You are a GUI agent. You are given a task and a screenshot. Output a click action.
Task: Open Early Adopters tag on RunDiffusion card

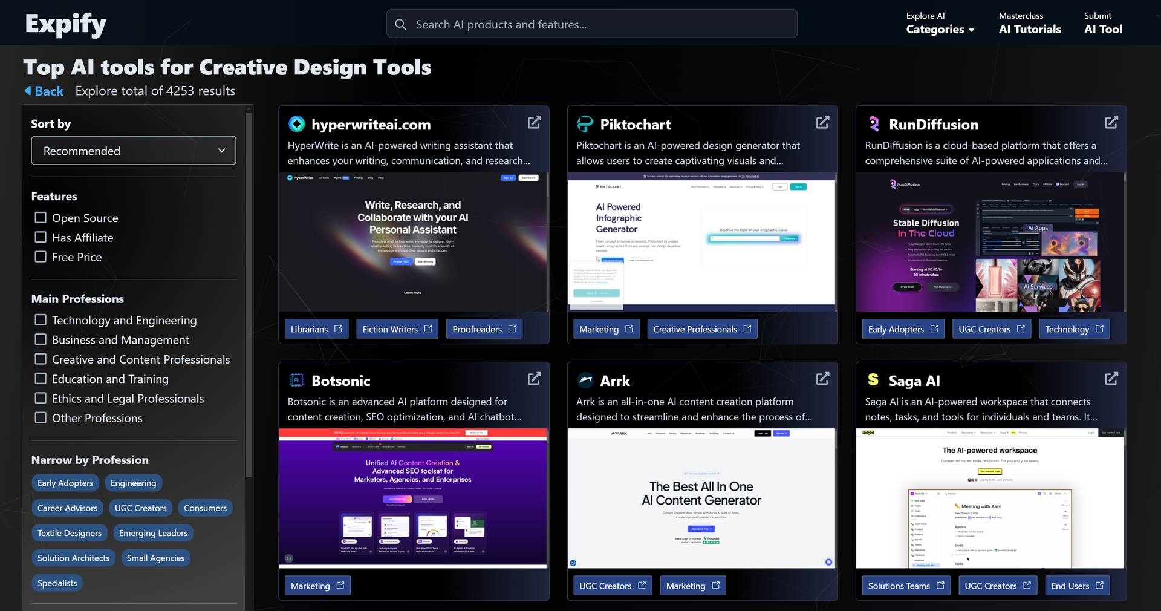[903, 329]
